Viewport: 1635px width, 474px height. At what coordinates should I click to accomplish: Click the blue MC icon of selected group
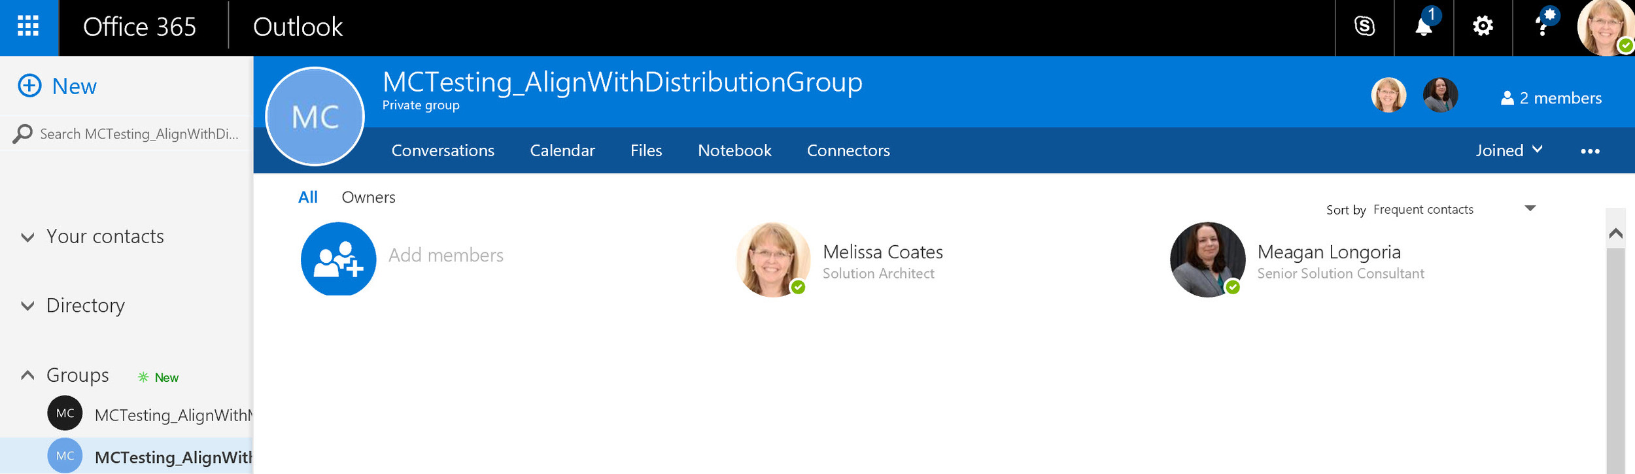65,456
